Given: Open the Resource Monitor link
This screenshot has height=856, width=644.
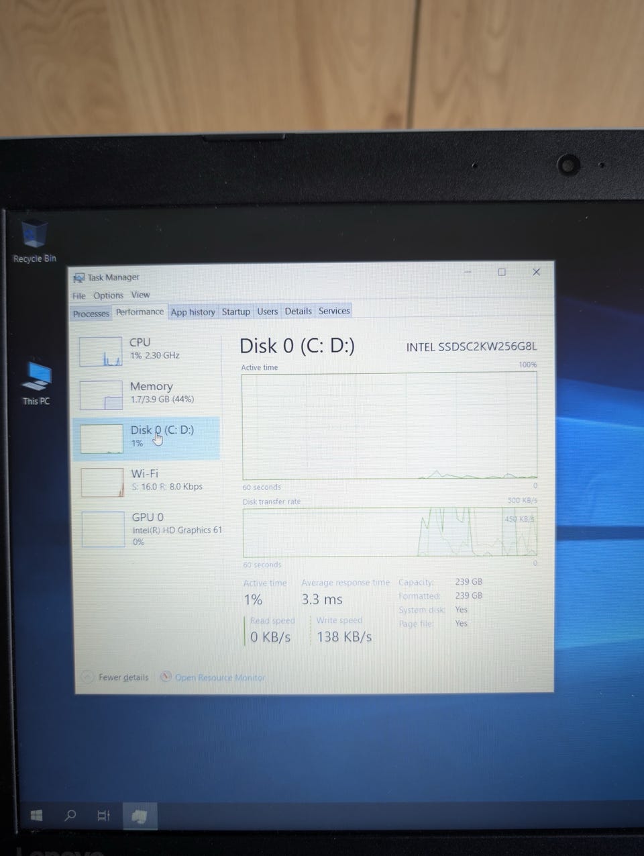Looking at the screenshot, I should pos(220,677).
